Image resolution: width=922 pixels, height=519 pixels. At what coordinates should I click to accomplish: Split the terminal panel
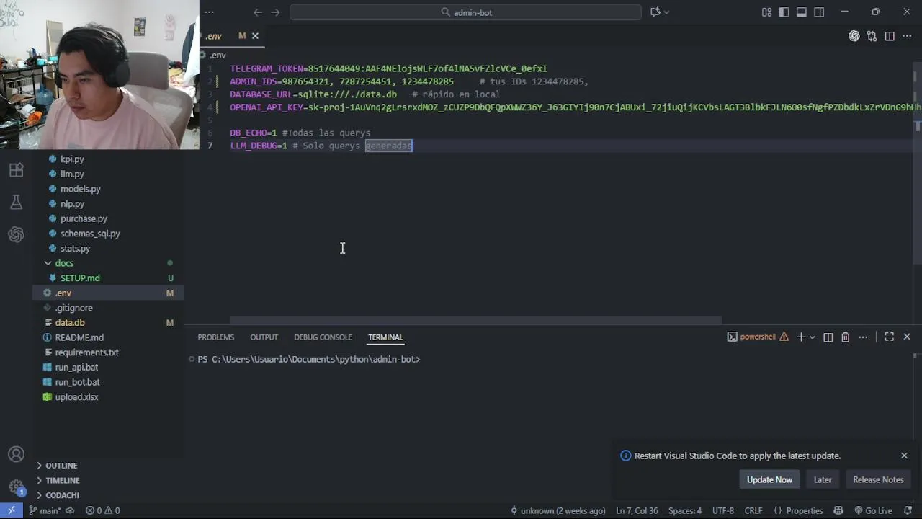(828, 337)
